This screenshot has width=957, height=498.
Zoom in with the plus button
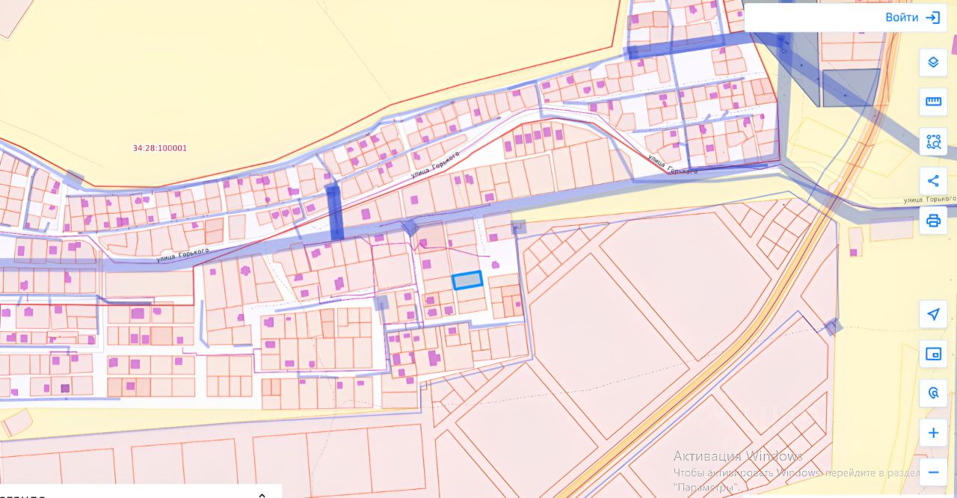click(933, 433)
